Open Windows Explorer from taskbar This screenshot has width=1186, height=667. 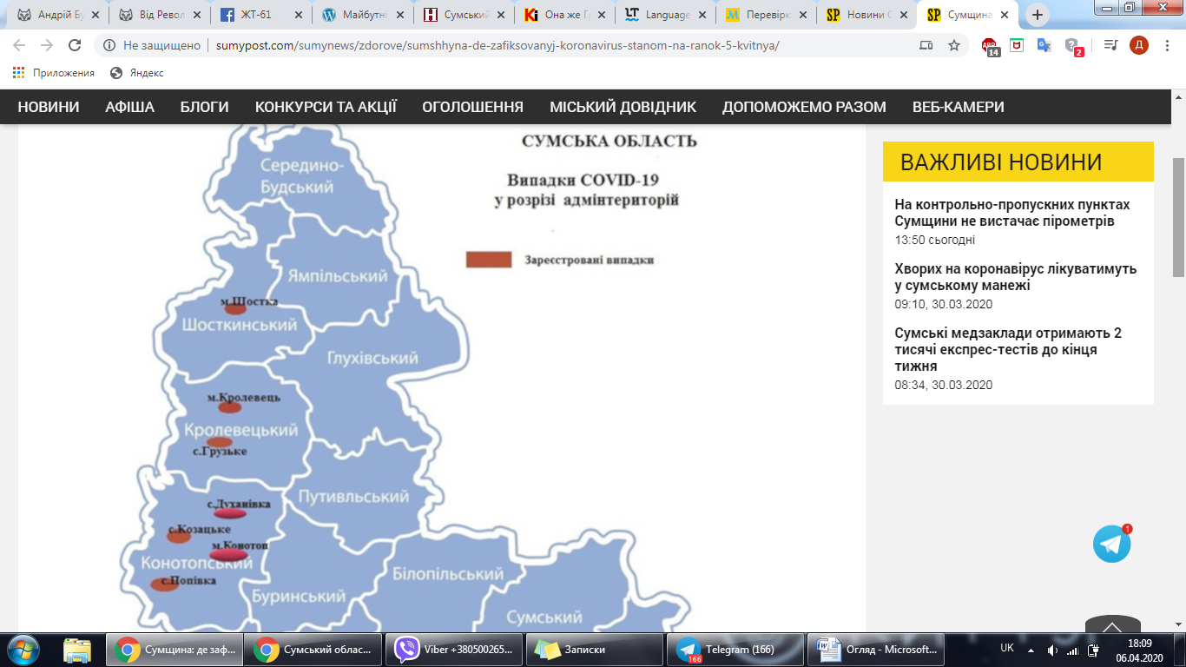(x=76, y=649)
